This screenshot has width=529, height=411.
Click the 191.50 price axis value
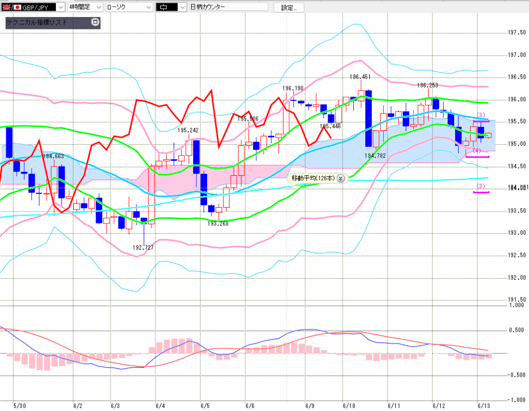coord(517,299)
